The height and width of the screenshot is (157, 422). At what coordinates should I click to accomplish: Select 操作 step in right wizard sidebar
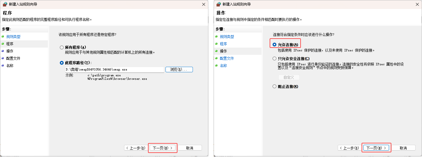point(224,51)
